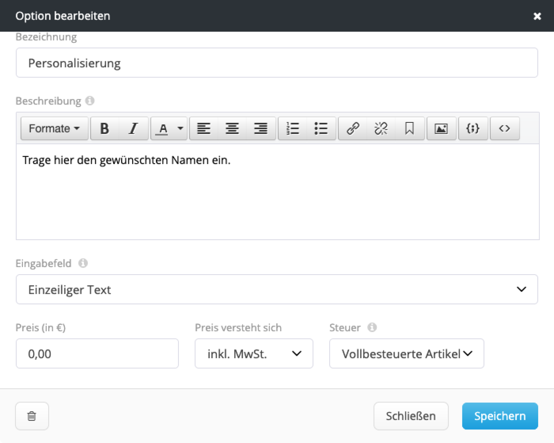Align the description text left

coord(204,128)
